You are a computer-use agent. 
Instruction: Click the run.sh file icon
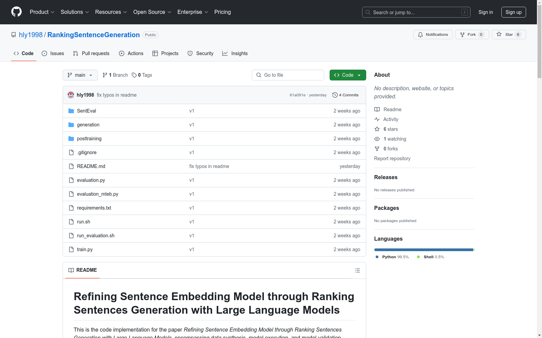coord(71,222)
